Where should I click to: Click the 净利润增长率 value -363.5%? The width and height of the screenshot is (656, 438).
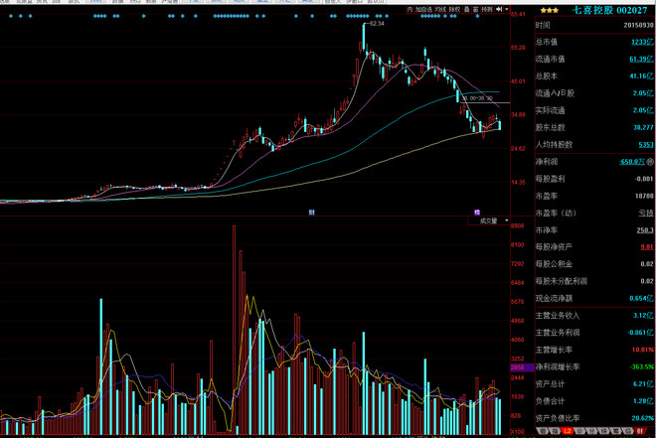coord(642,366)
